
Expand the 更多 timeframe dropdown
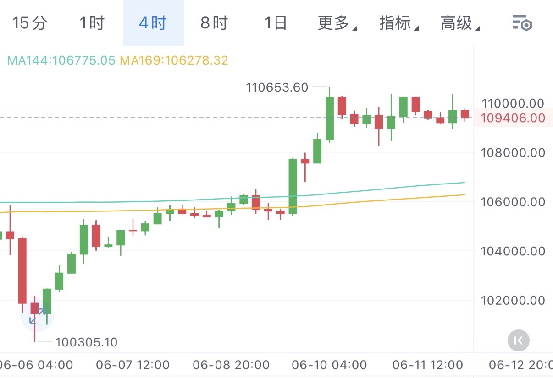coord(337,22)
